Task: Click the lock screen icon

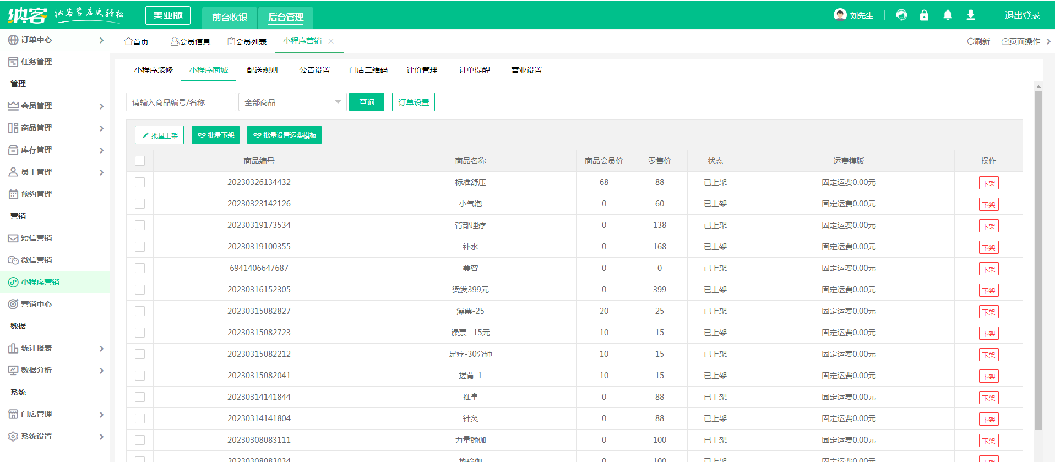Action: pos(924,15)
